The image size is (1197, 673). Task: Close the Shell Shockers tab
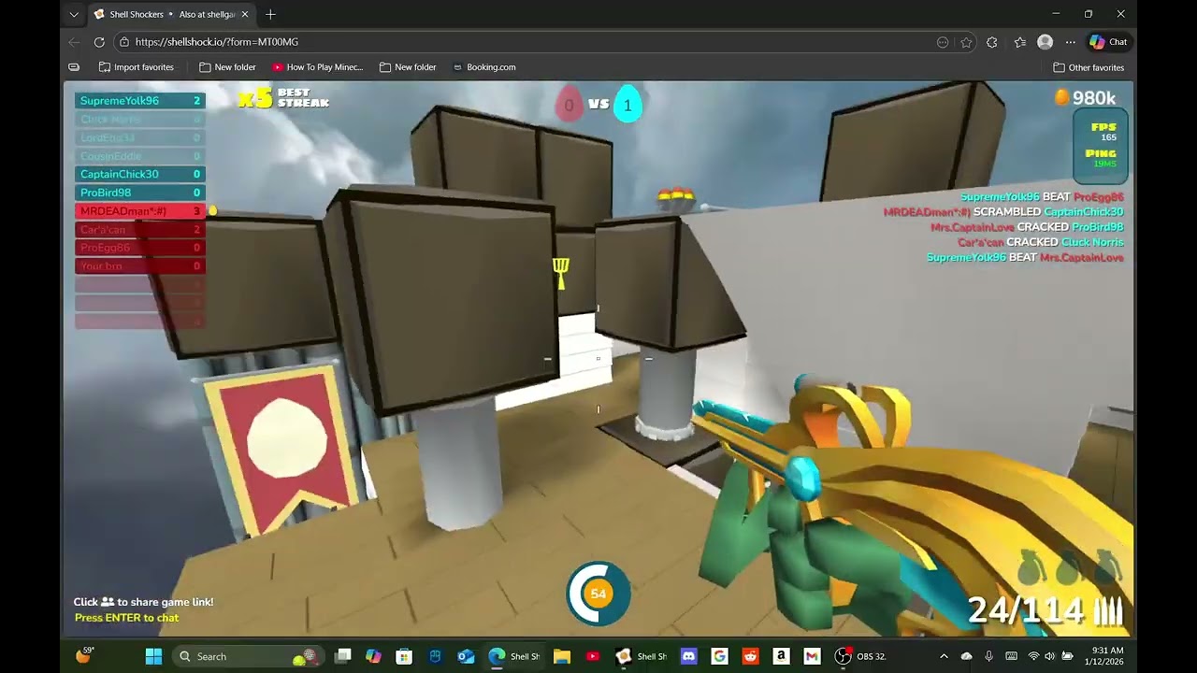245,14
